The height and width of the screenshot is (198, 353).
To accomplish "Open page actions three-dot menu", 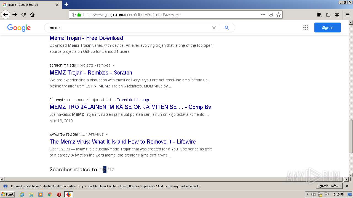I will coord(263,15).
